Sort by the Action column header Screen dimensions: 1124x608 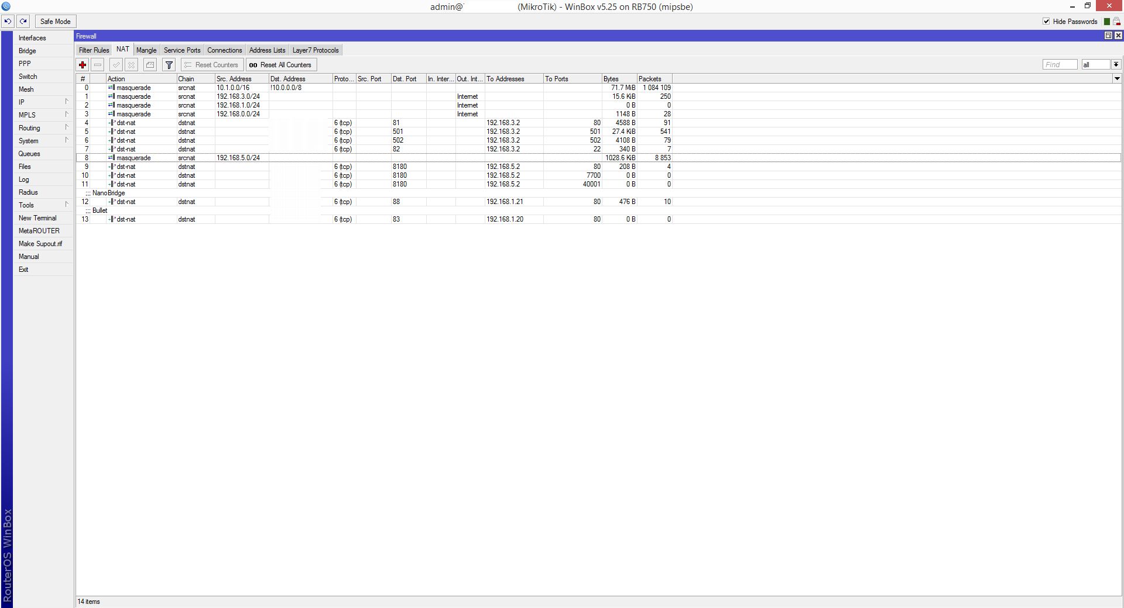141,79
